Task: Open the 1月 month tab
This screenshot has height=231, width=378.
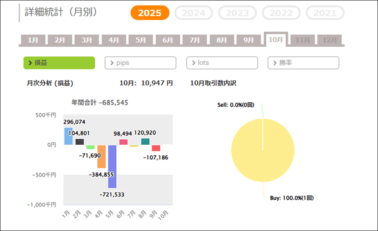Action: pos(33,40)
